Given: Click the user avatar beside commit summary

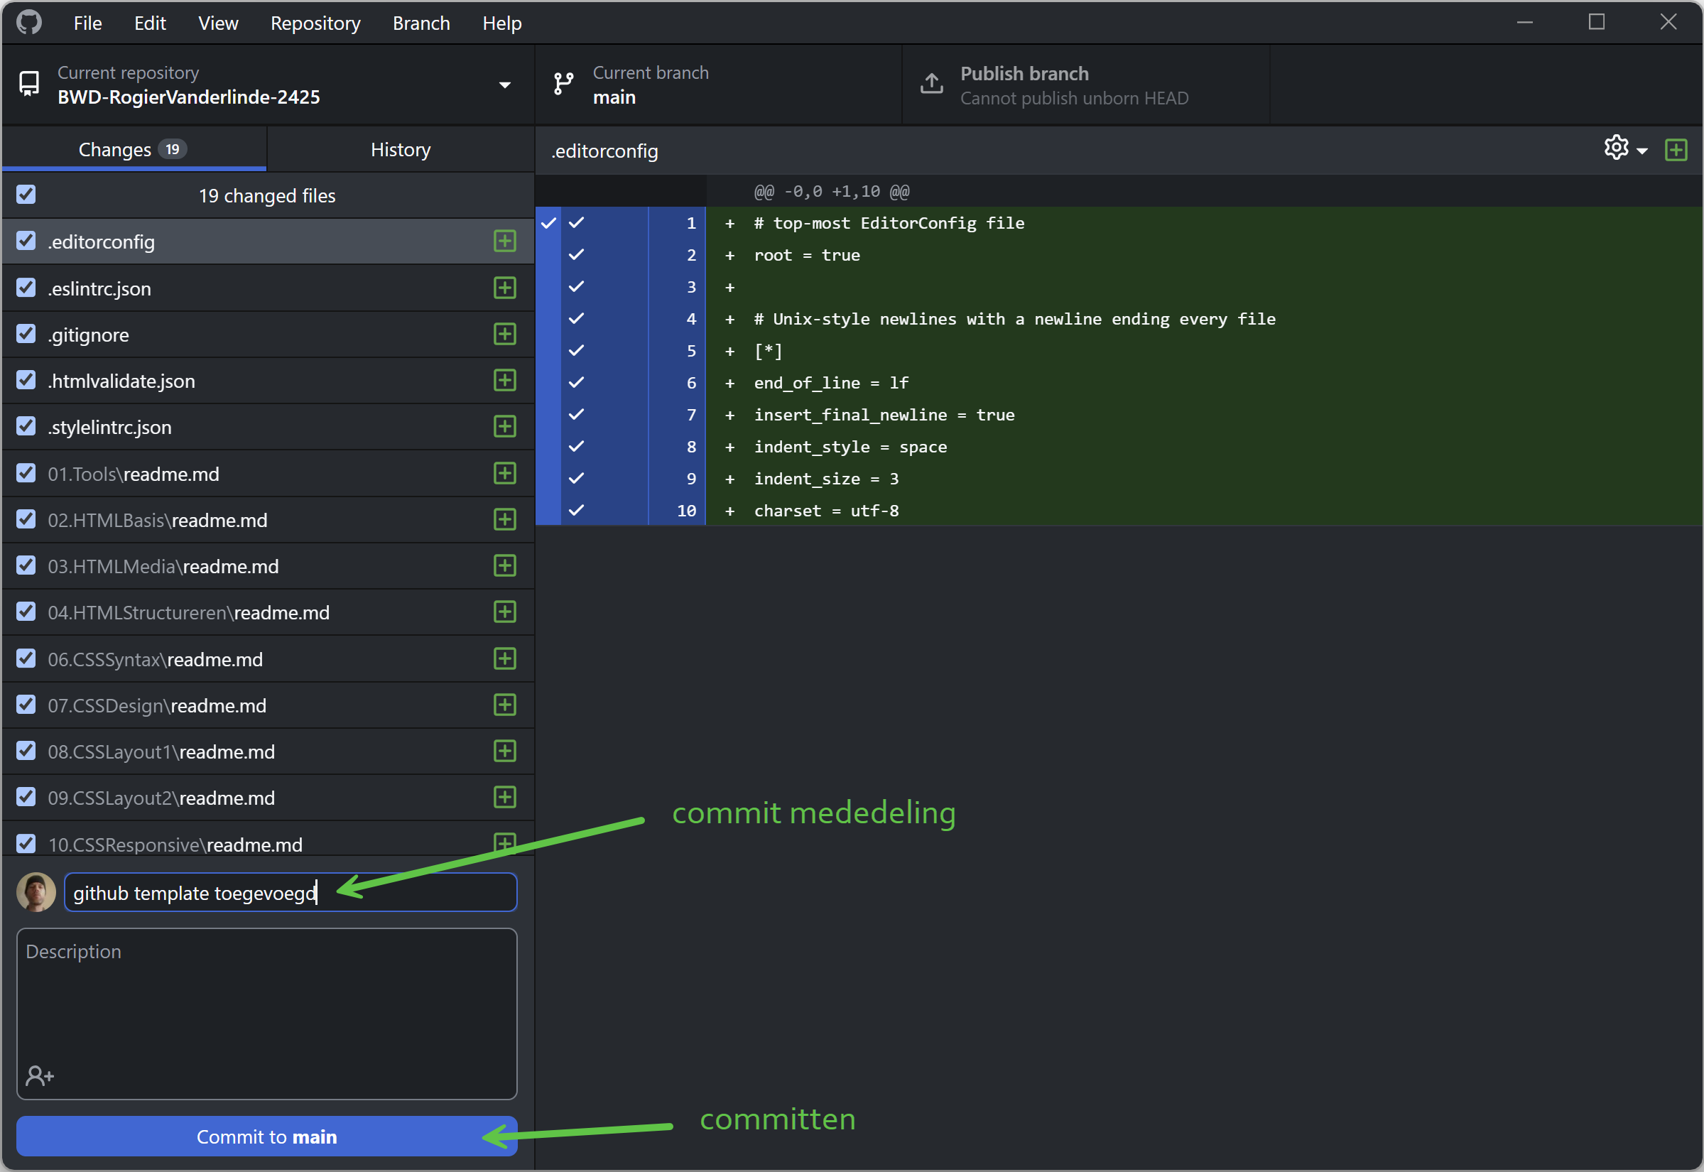Looking at the screenshot, I should 36,892.
